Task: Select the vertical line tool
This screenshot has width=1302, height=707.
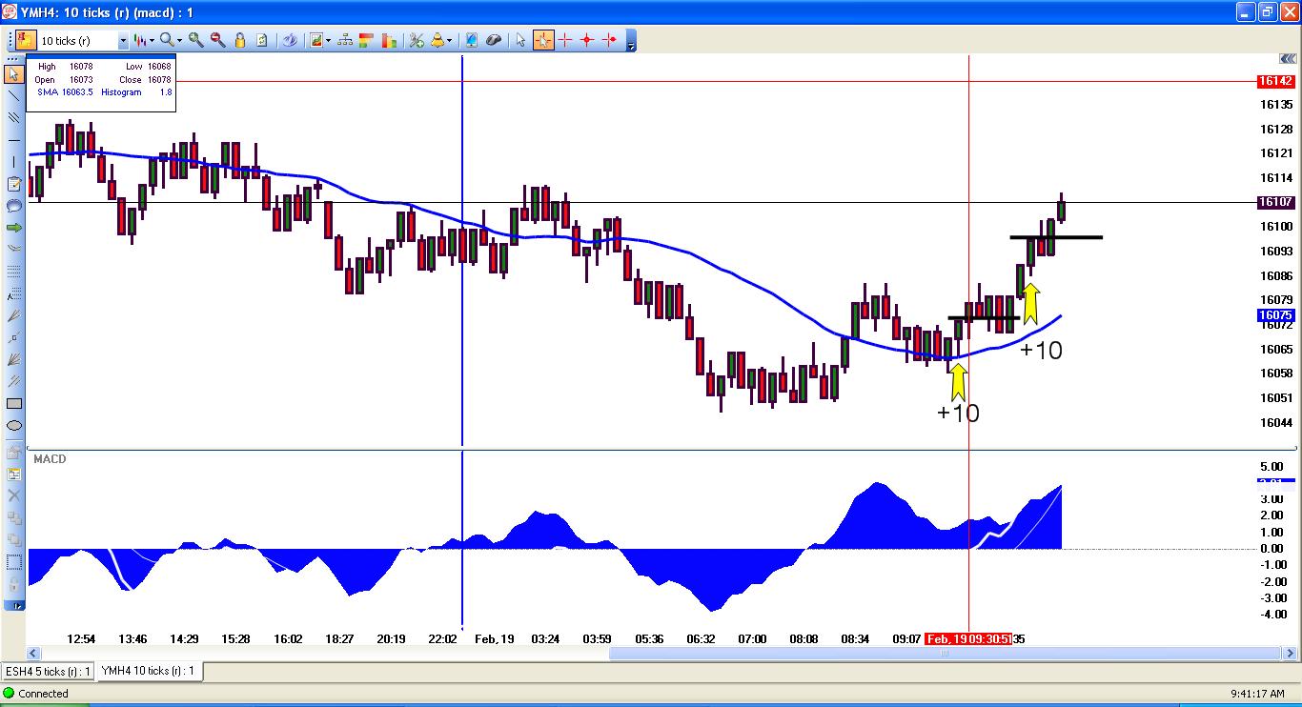Action: (13, 162)
